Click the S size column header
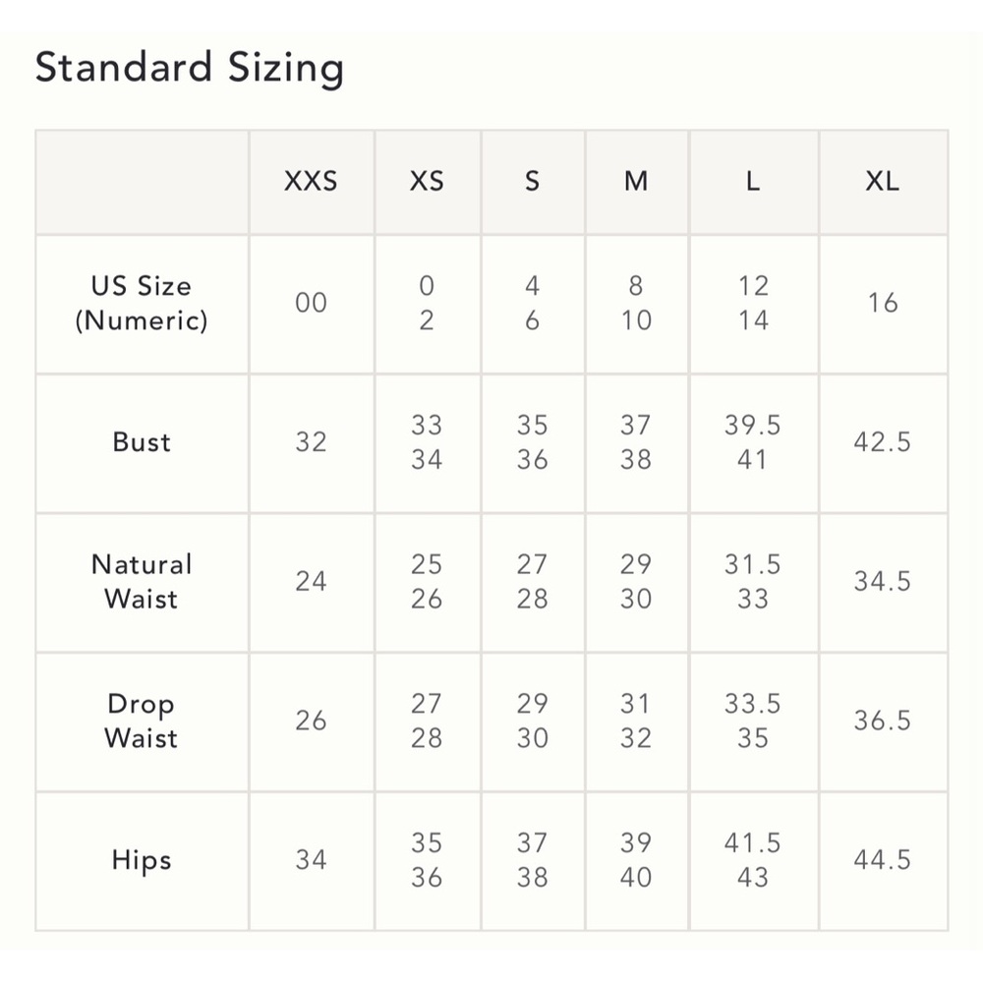This screenshot has width=983, height=983. (532, 182)
